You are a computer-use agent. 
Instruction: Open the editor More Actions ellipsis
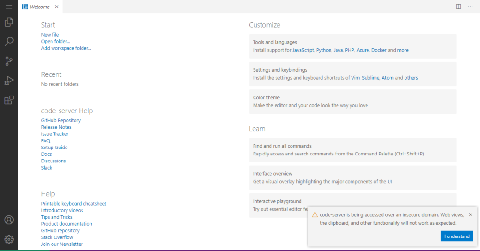470,7
